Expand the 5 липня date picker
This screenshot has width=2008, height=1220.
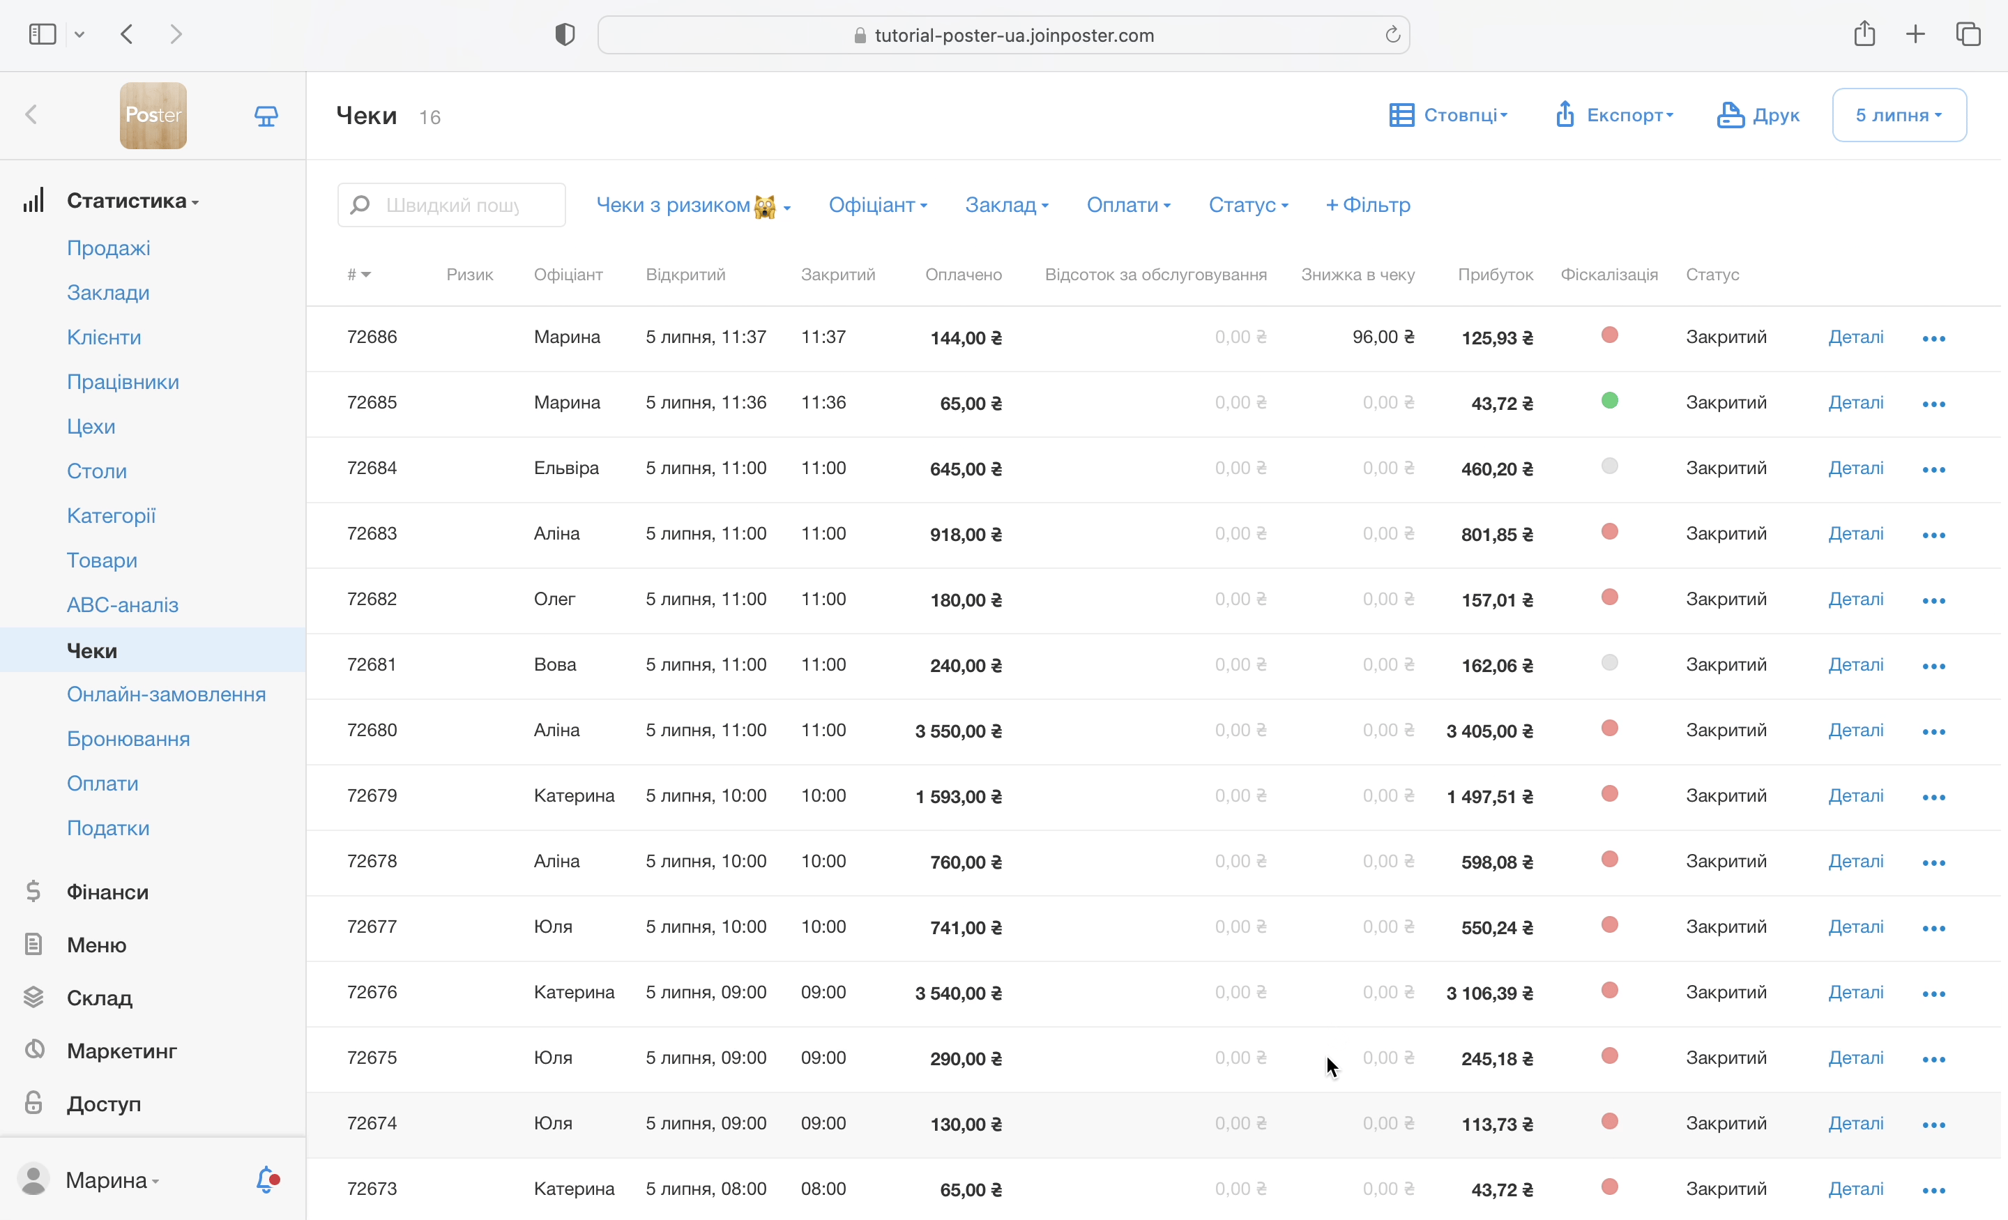coord(1898,116)
